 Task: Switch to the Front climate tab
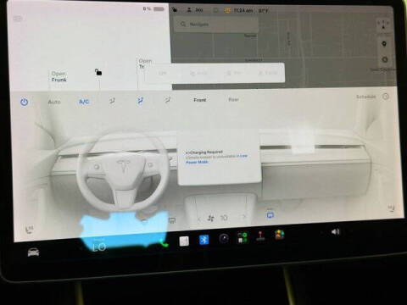pyautogui.click(x=200, y=100)
